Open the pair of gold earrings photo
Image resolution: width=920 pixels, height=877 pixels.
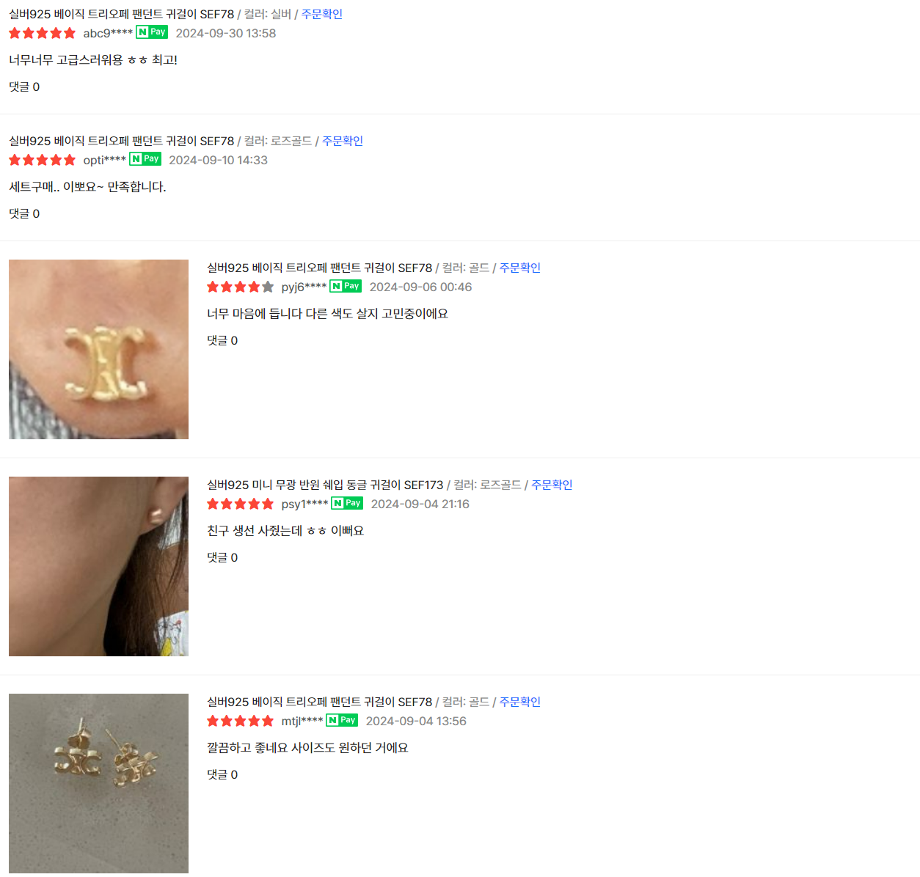98,783
